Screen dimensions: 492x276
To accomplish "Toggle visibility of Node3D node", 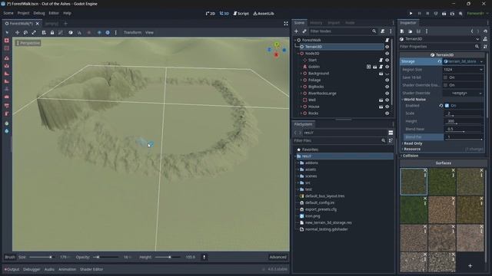I will [387, 54].
